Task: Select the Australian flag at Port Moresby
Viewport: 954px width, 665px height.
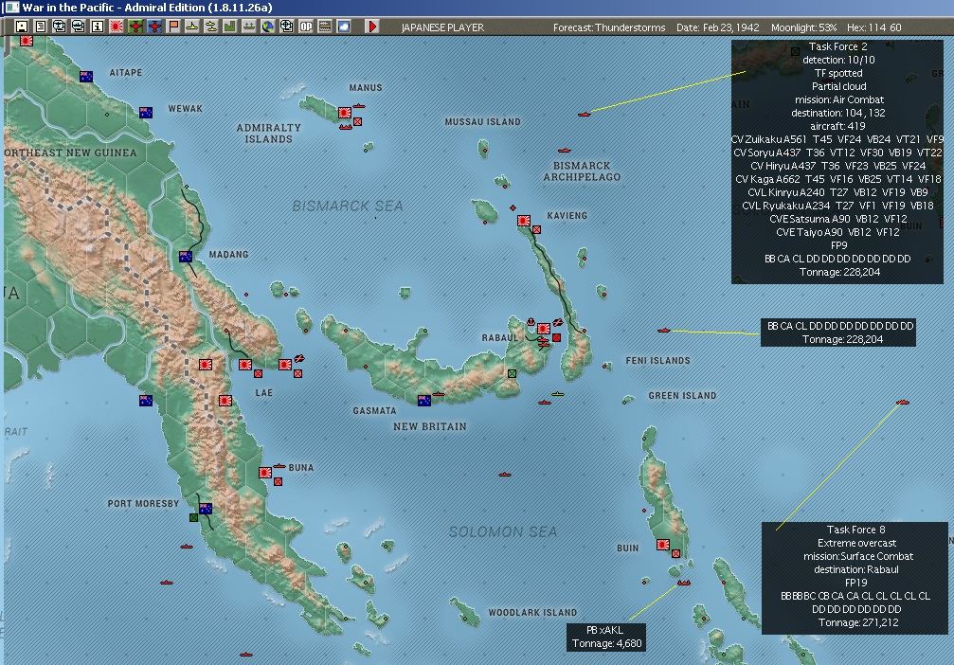Action: click(206, 508)
